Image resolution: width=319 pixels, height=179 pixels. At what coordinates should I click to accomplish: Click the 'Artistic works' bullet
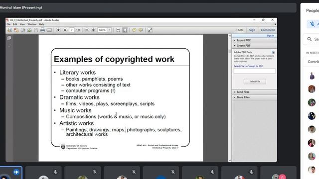click(76, 123)
